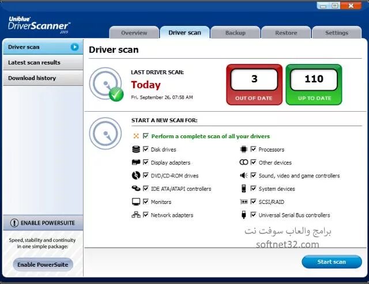
Task: Open the Settings tab
Action: pos(337,33)
